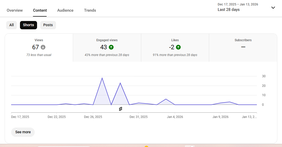
Task: Show the Engaged views metric card
Action: tap(107, 47)
